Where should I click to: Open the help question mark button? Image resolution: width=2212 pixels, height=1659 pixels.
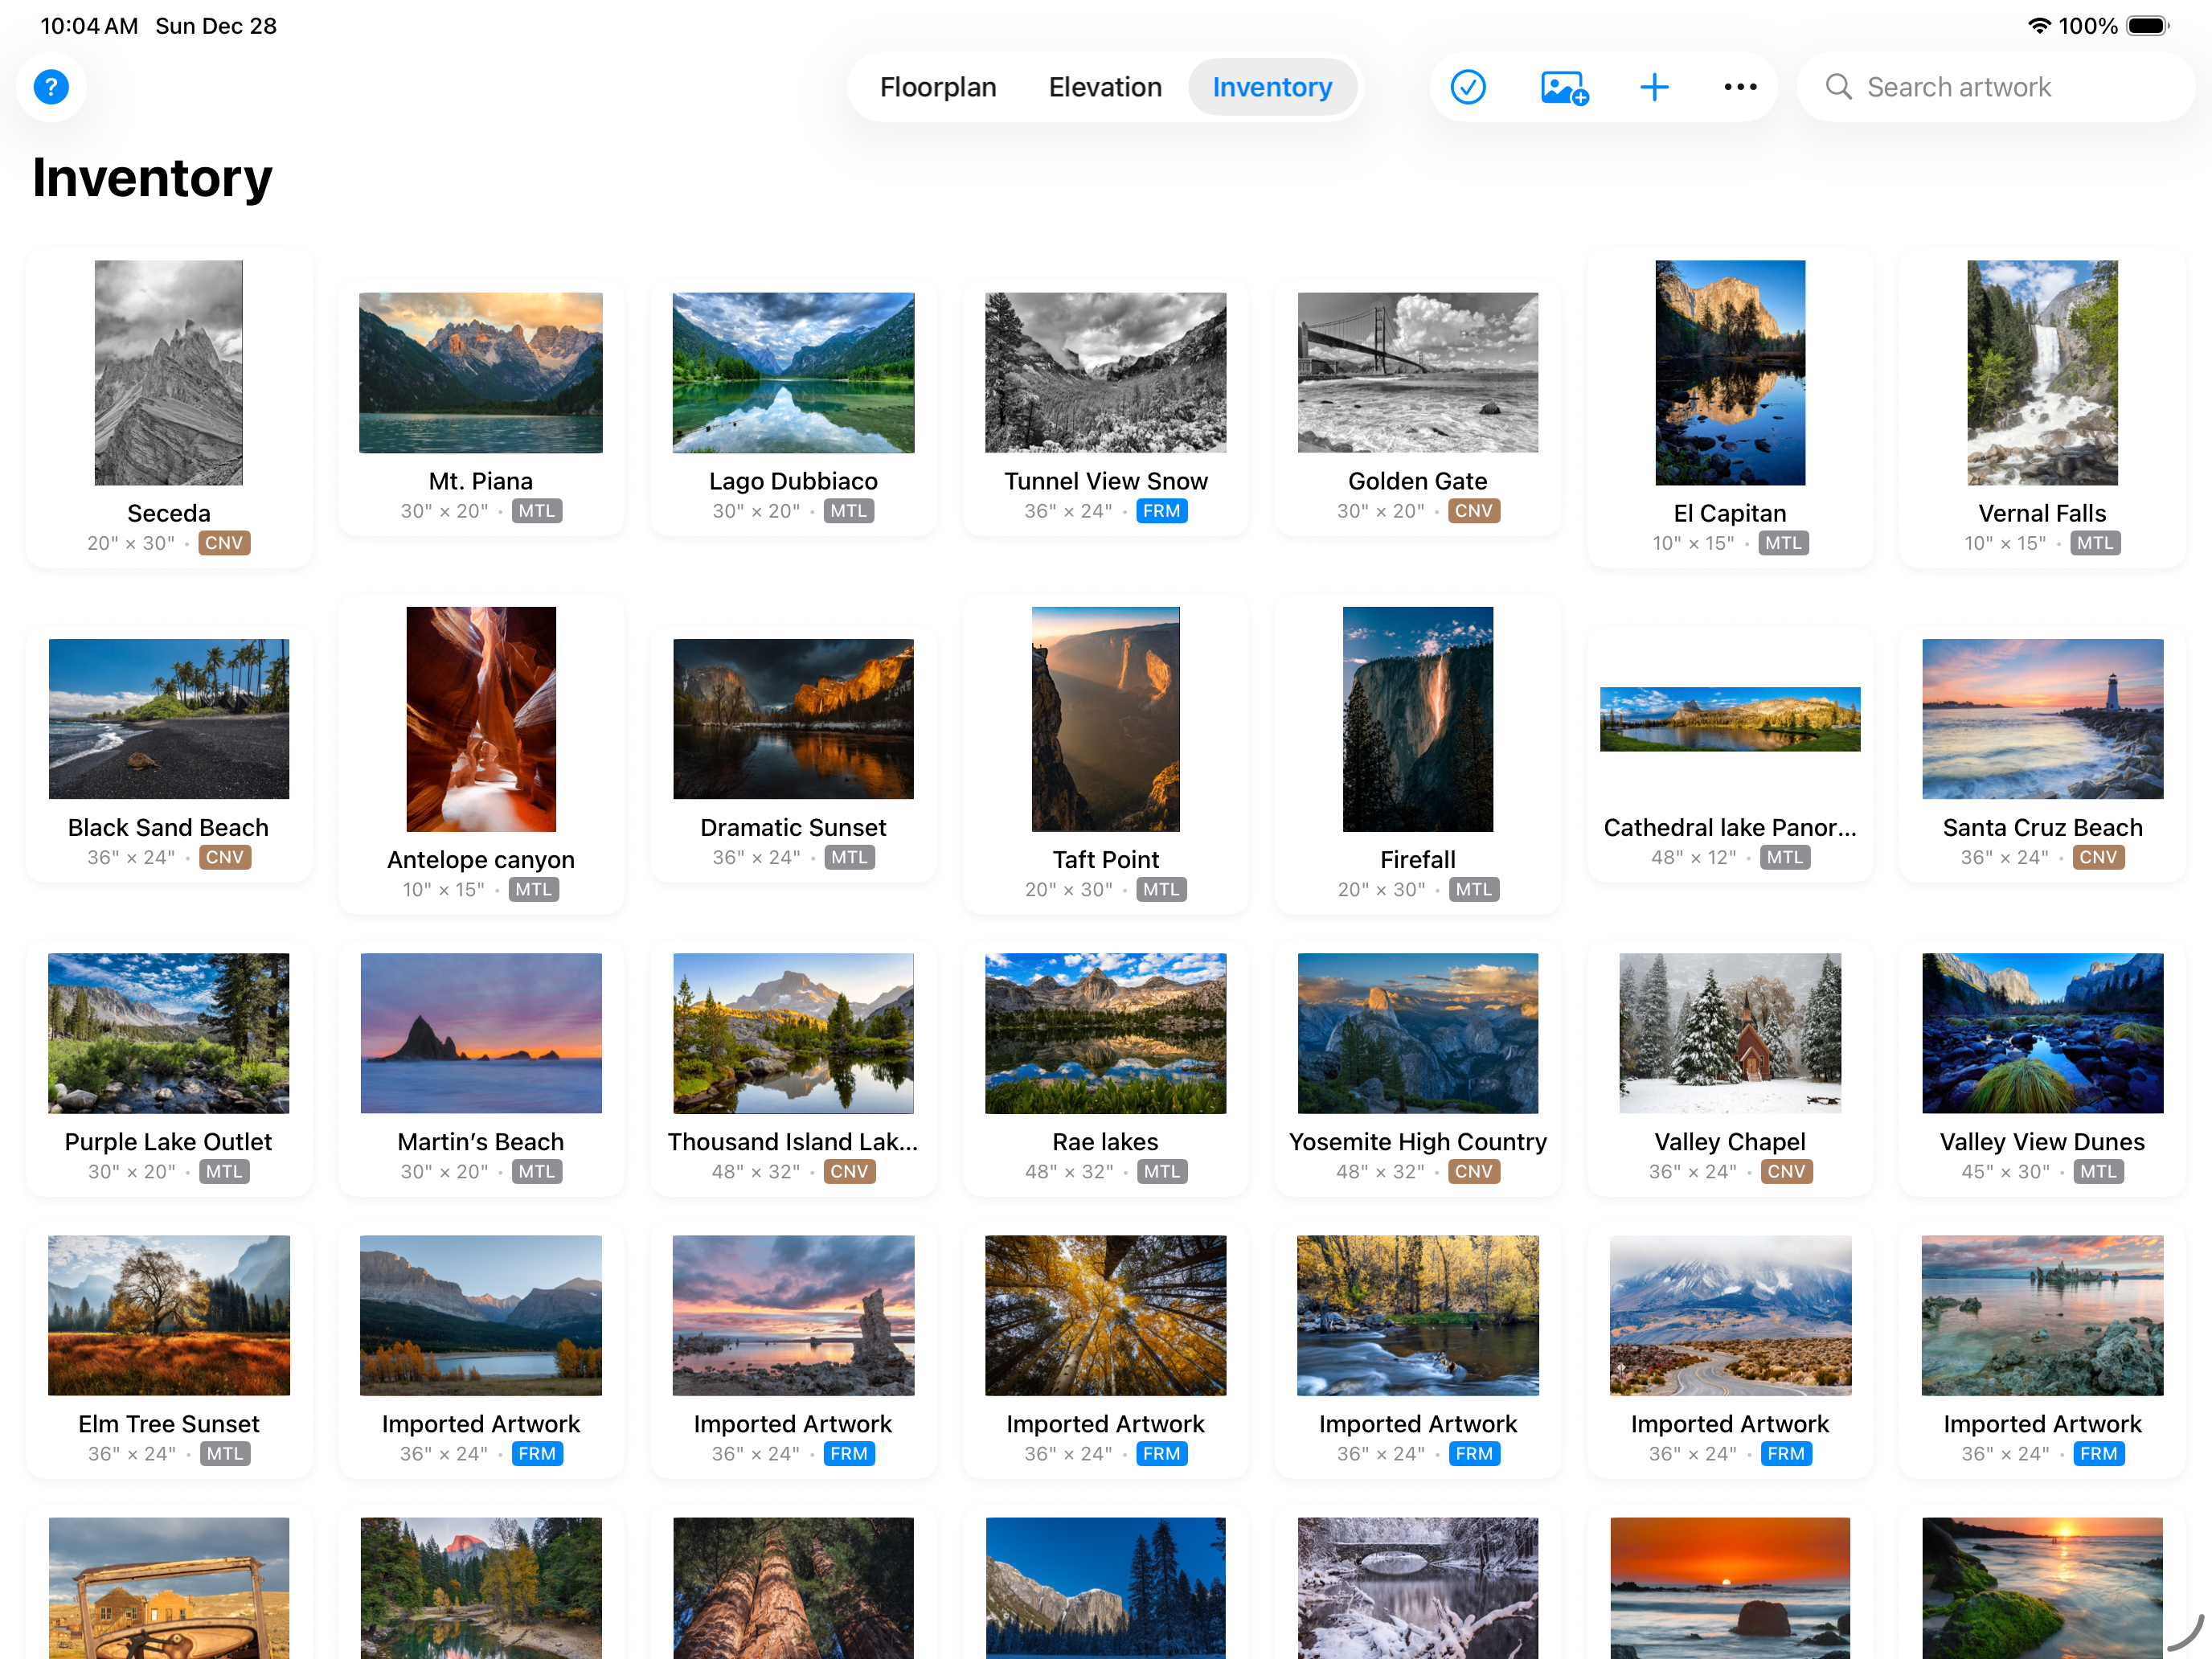coord(51,87)
